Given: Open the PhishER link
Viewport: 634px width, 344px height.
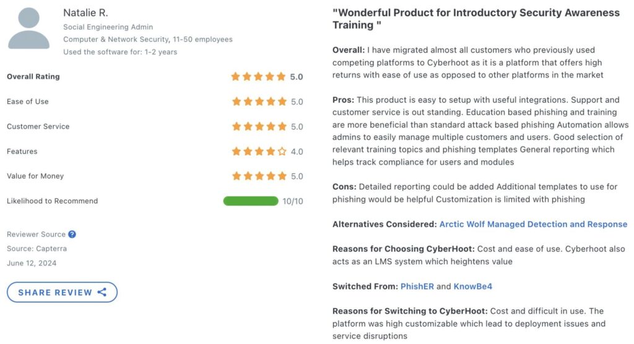Looking at the screenshot, I should 417,286.
